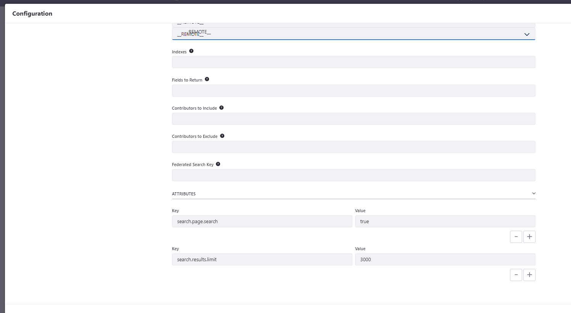
Task: Click the Fields to Return help icon
Action: [x=207, y=79]
